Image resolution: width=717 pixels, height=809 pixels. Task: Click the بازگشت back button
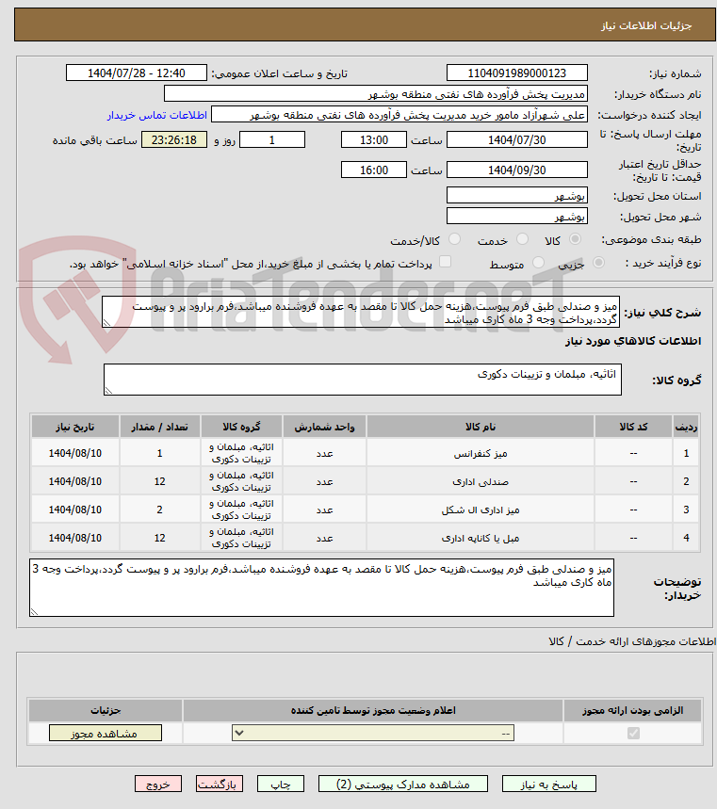[x=220, y=785]
